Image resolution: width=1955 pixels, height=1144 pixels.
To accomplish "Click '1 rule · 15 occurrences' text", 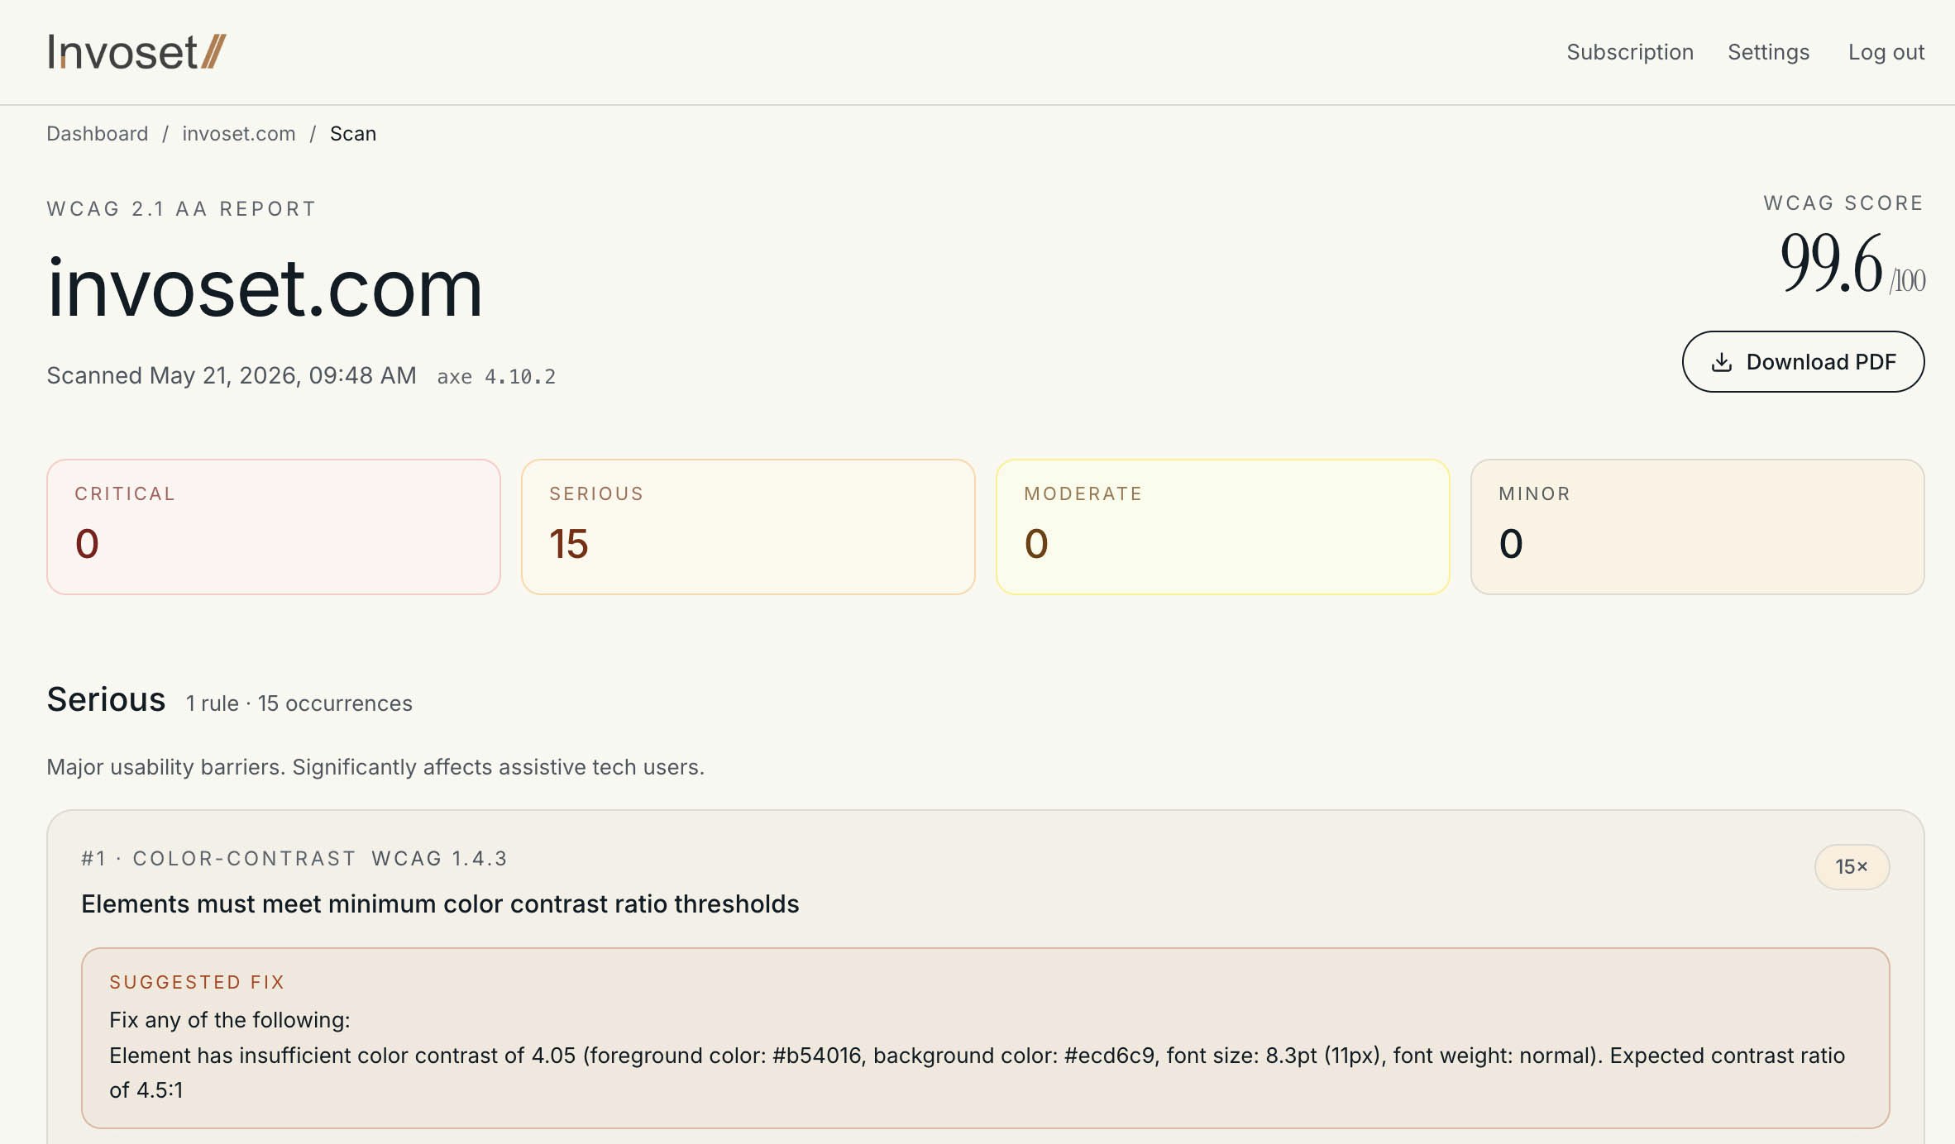I will point(299,703).
